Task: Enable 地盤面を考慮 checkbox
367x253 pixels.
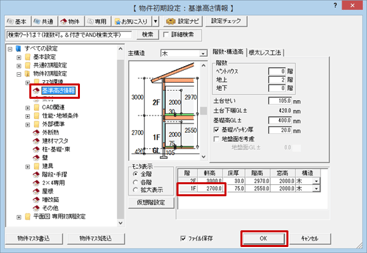Action: pyautogui.click(x=216, y=140)
